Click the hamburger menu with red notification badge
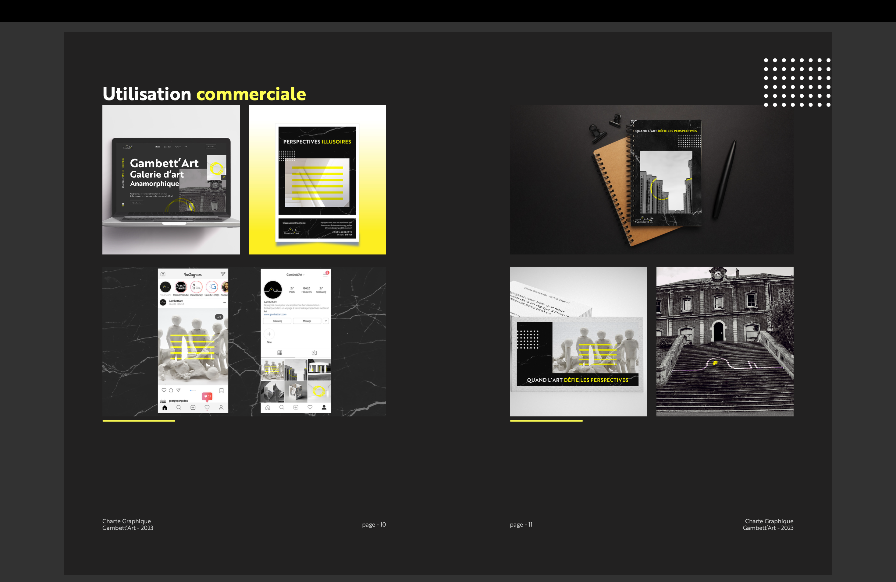 (325, 275)
